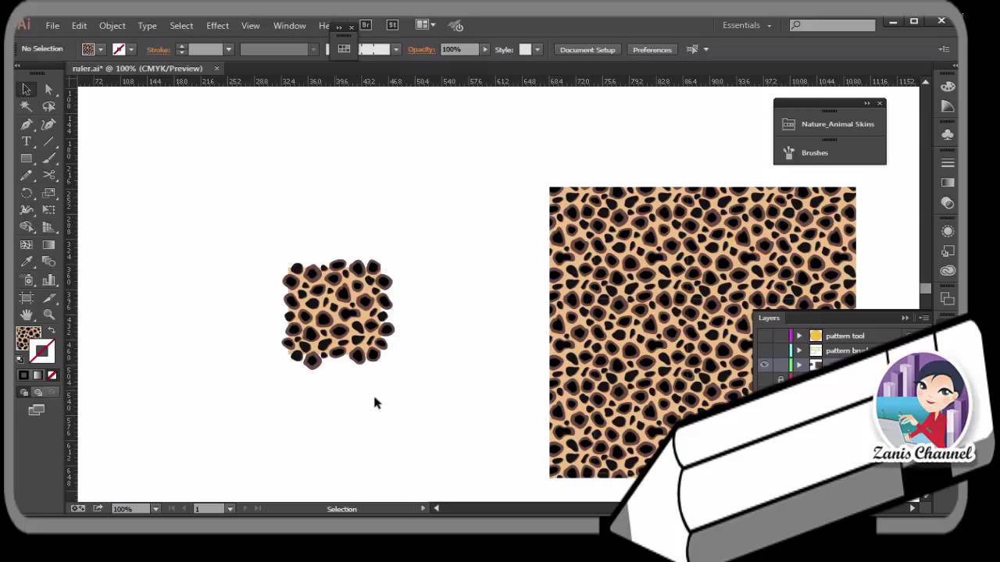Set paint mode to None
The image size is (1000, 562).
tap(52, 375)
